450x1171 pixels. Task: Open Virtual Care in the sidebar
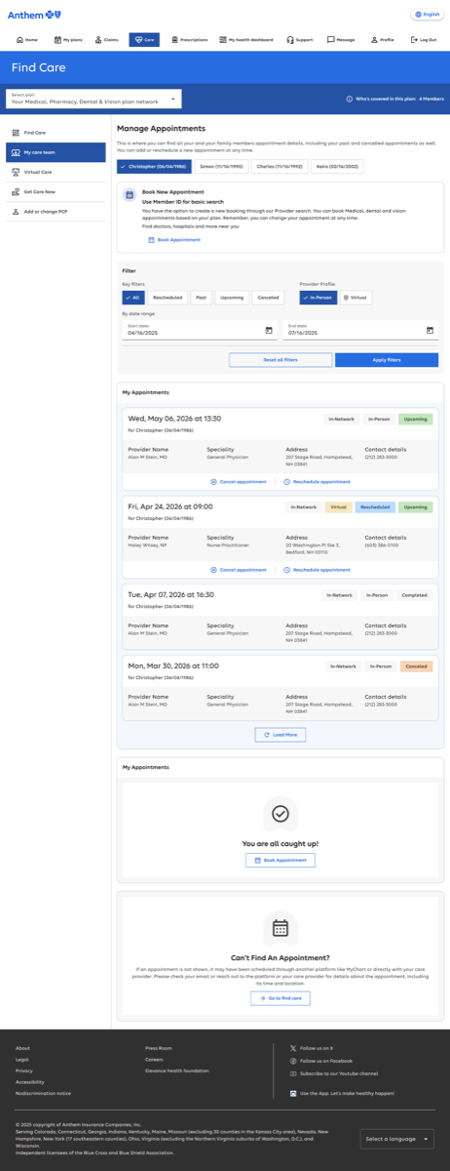[56, 172]
